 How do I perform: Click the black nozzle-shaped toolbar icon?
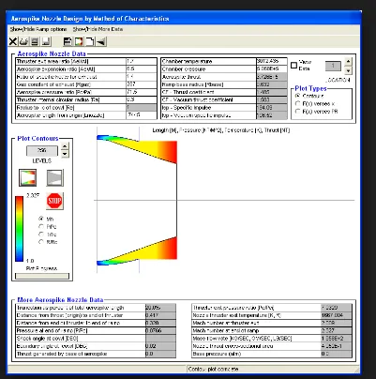(x=101, y=41)
